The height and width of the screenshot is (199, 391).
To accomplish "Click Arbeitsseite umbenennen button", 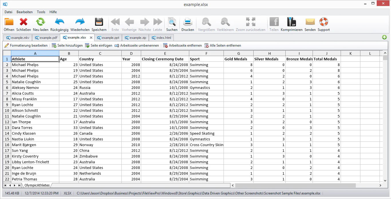I will click(137, 45).
